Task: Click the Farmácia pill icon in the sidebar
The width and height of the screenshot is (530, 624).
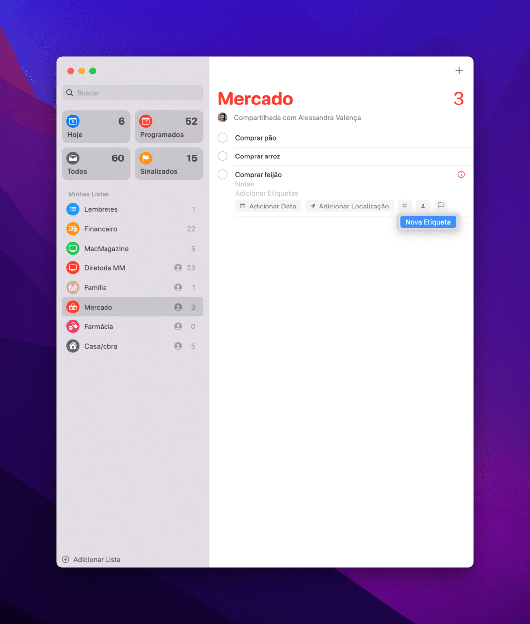Action: coord(72,326)
